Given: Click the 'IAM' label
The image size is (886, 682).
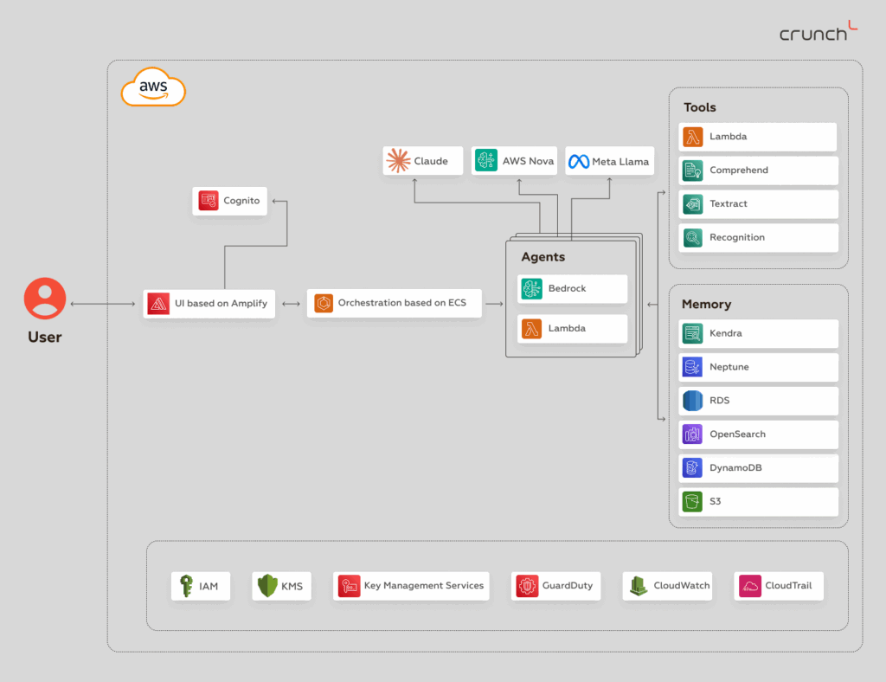Looking at the screenshot, I should (x=209, y=587).
